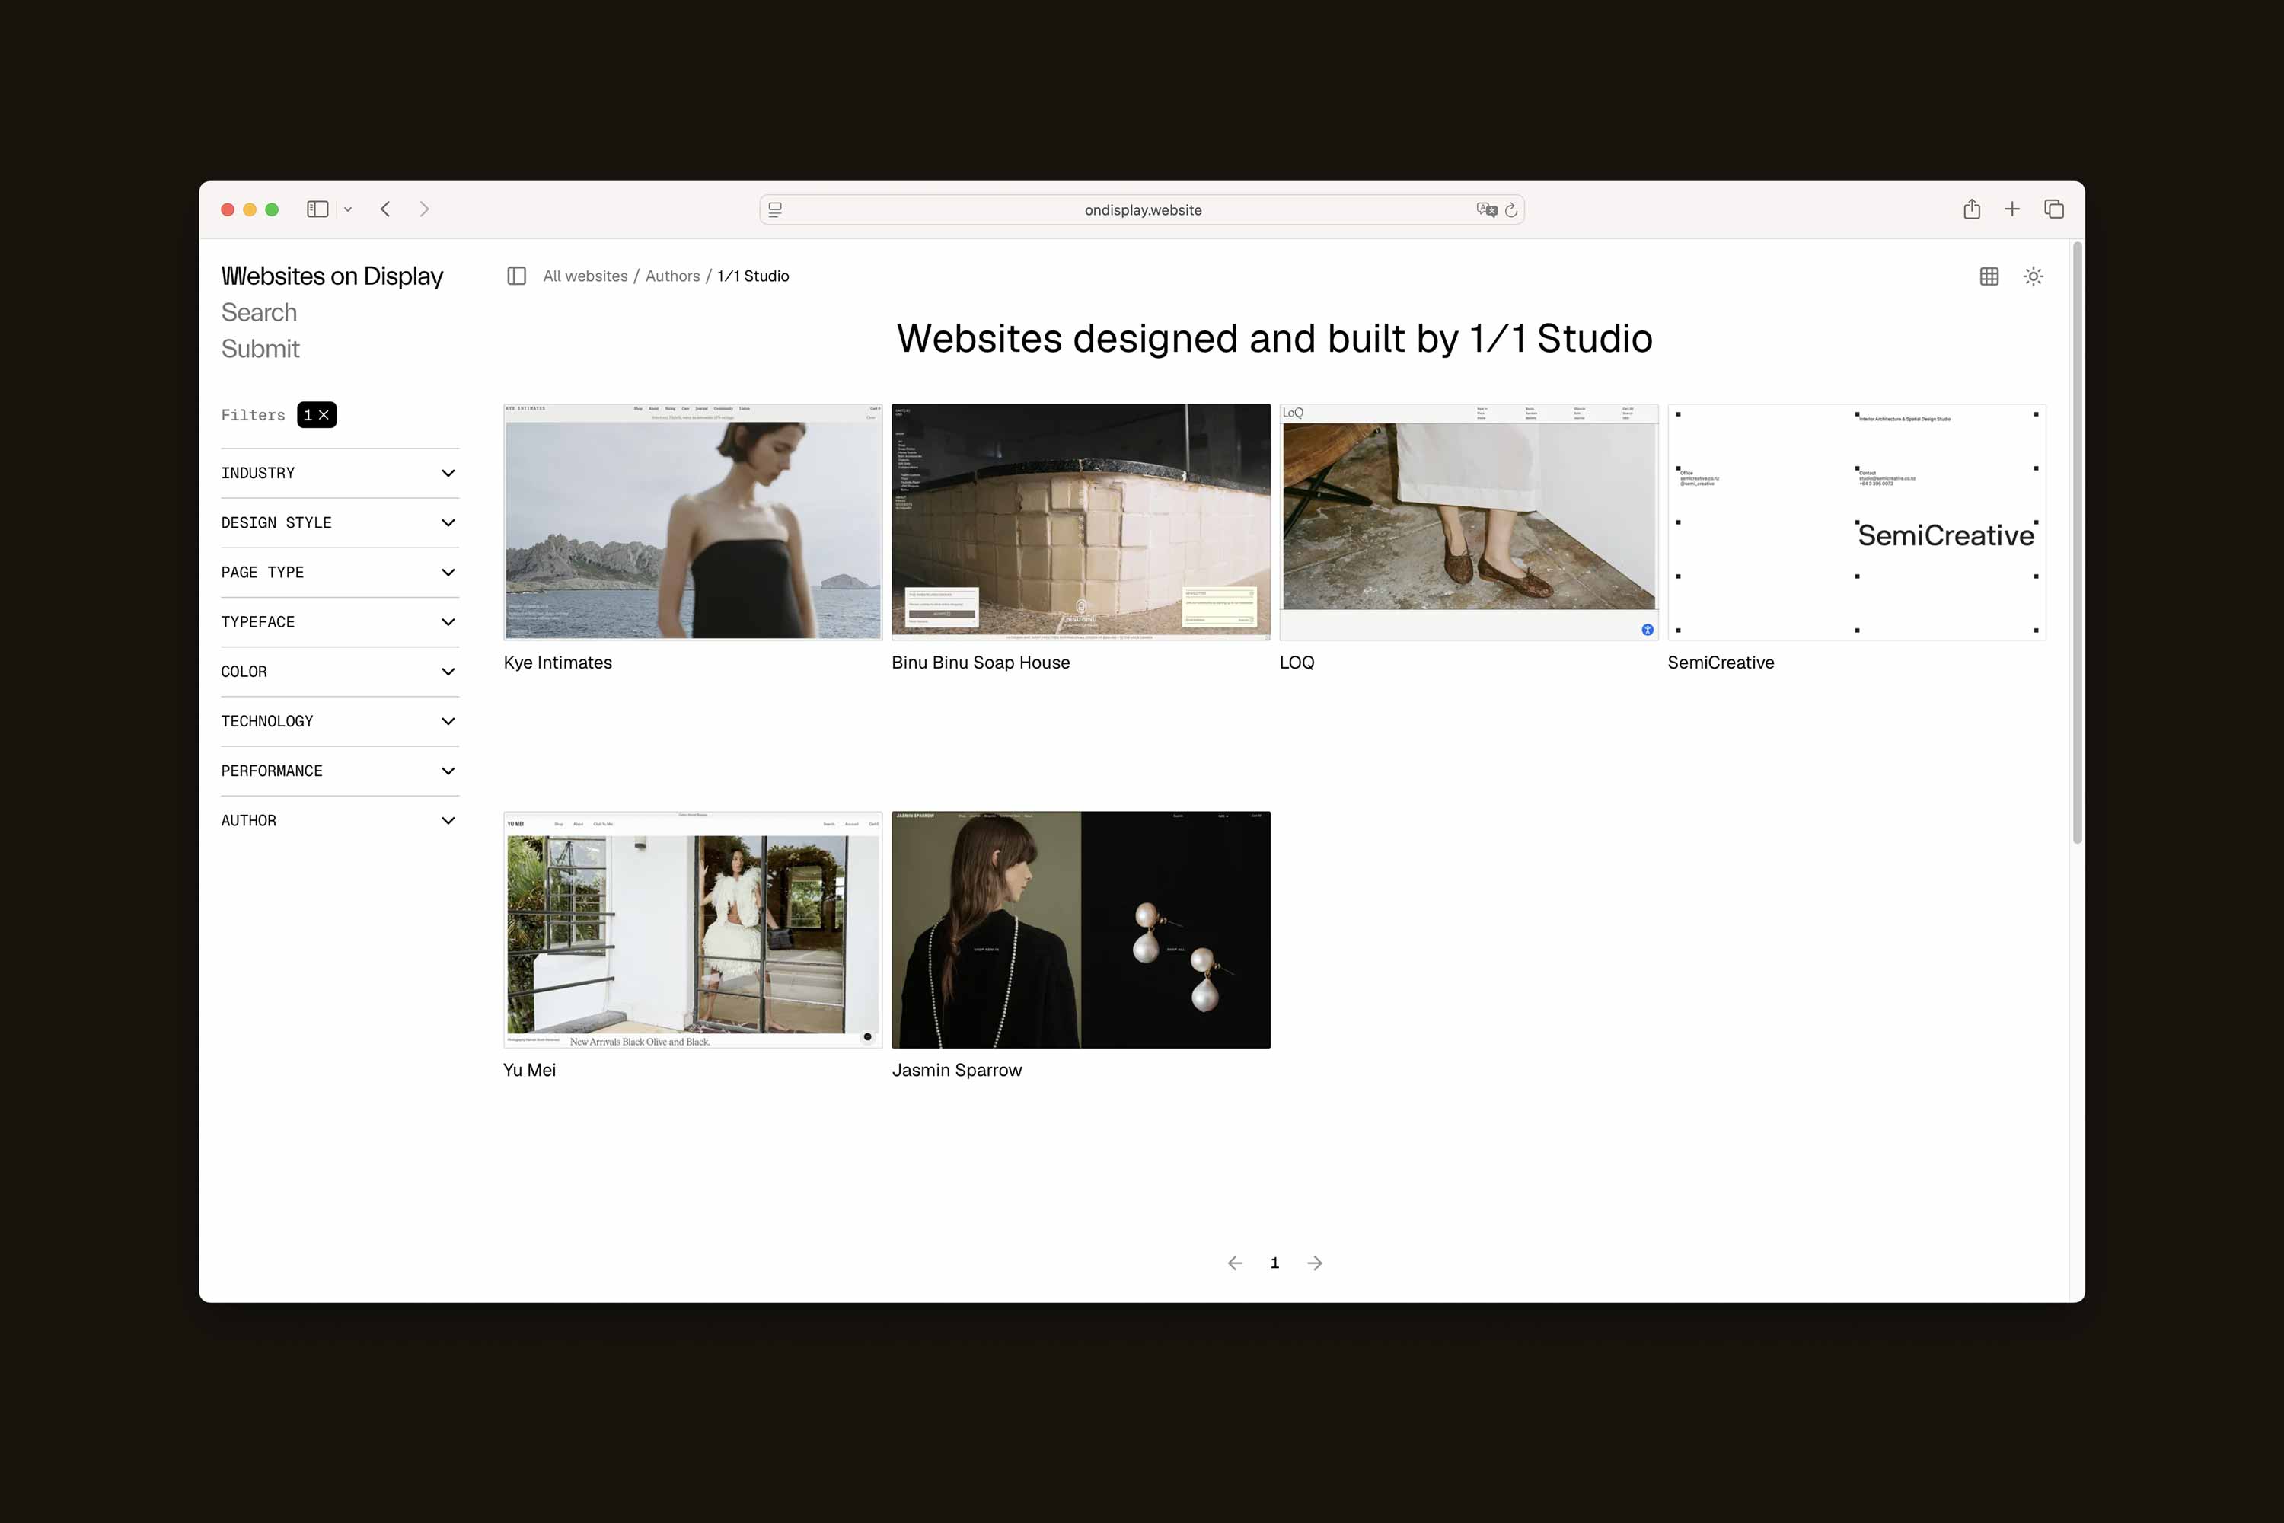Clear the active filter badge

click(317, 415)
